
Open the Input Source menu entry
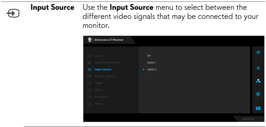click(103, 69)
